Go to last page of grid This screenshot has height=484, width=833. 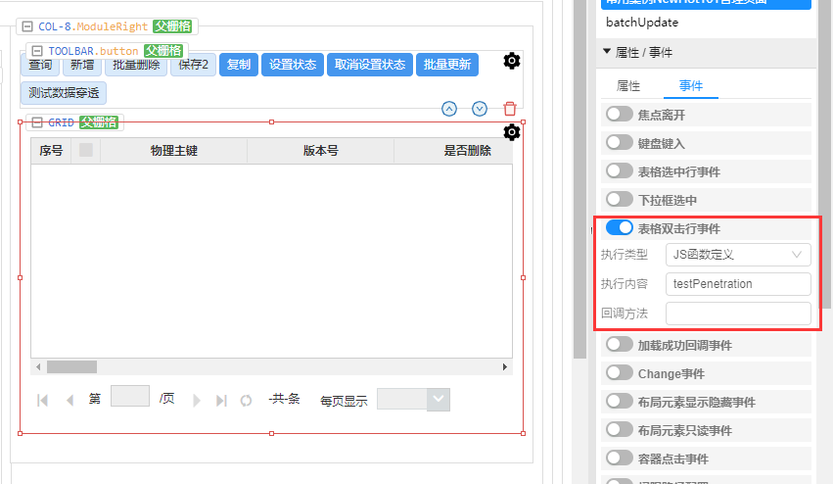click(221, 400)
